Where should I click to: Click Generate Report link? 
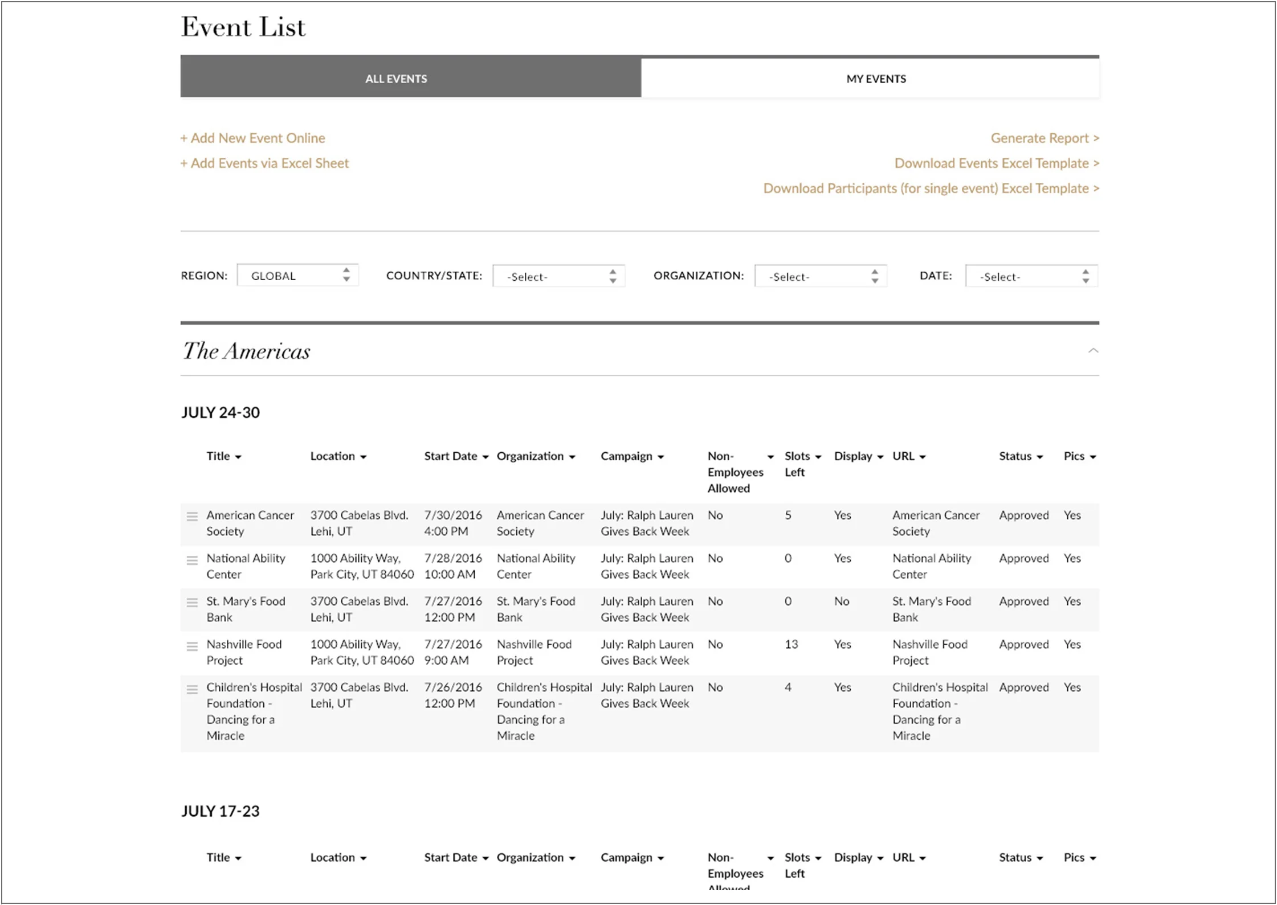coord(1044,138)
